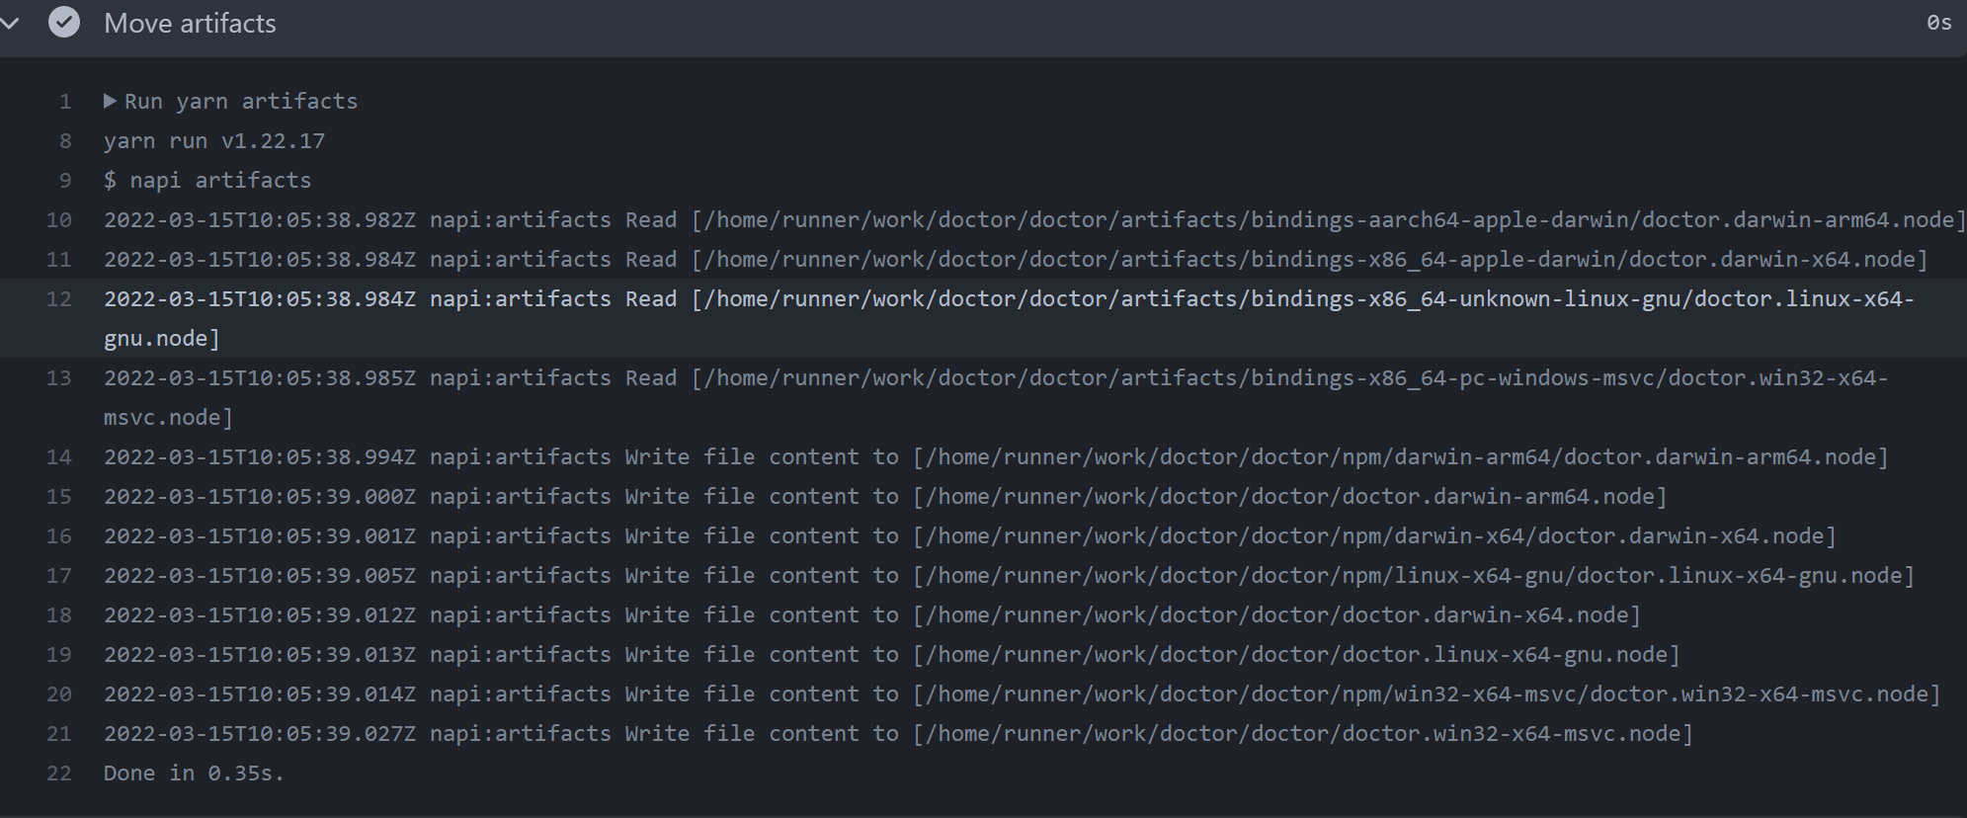
Task: Click '$ napi artifacts' command line
Action: click(x=207, y=180)
